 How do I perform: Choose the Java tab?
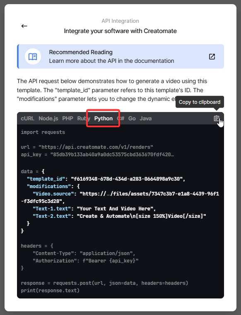pyautogui.click(x=146, y=118)
